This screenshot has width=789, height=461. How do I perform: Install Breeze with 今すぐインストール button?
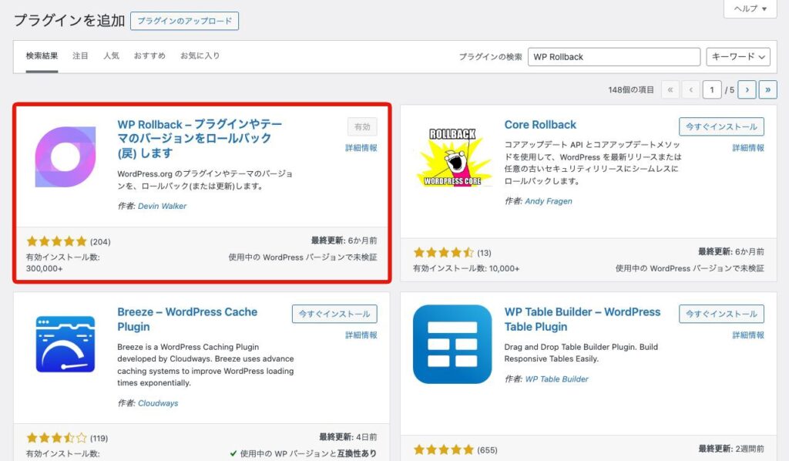[334, 314]
